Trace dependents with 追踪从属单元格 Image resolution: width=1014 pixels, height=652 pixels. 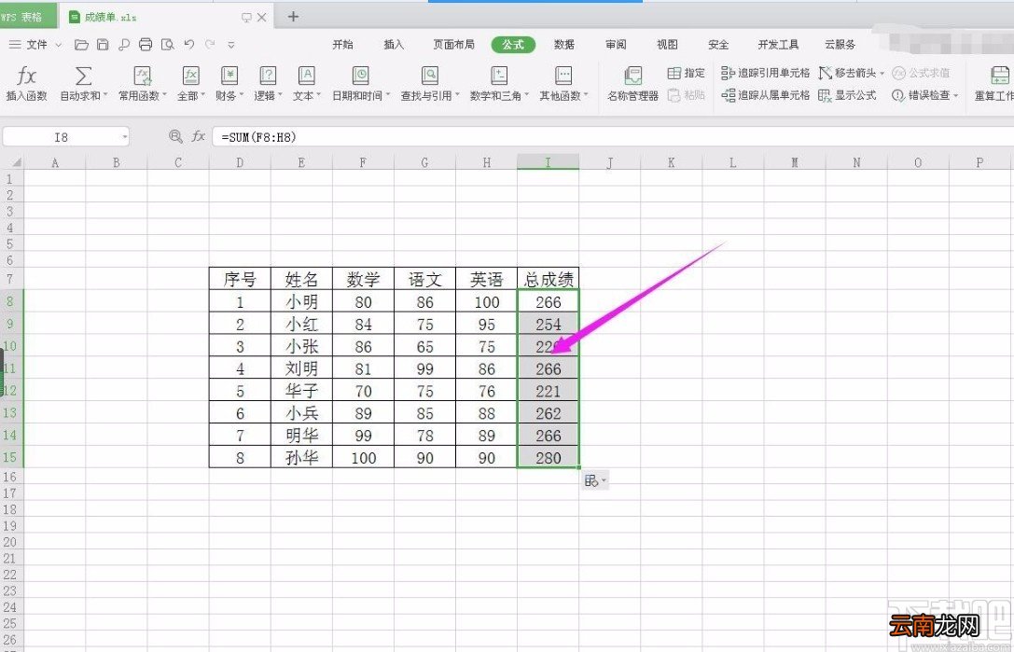(x=766, y=95)
